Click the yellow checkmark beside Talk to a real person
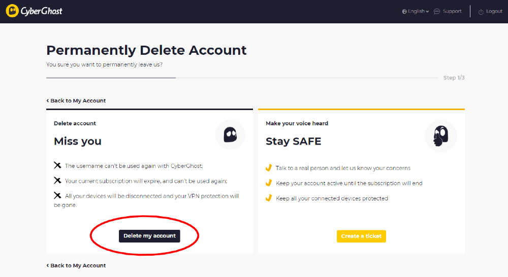508x277 pixels. click(269, 167)
